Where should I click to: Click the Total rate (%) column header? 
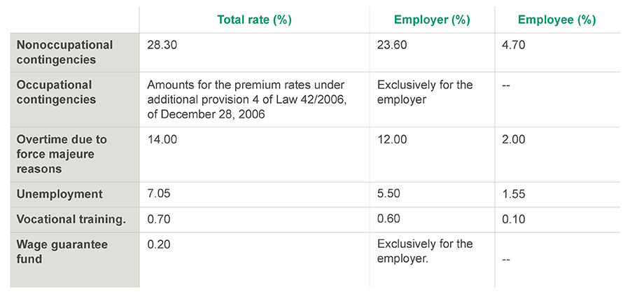[x=254, y=20]
